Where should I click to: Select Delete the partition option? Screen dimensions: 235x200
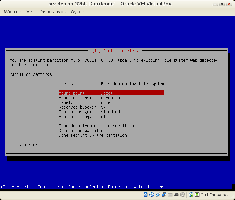[82, 131]
